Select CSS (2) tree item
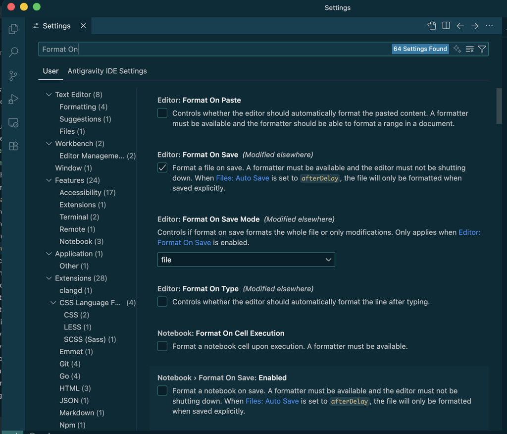Viewport: 507px width, 434px height. click(76, 315)
